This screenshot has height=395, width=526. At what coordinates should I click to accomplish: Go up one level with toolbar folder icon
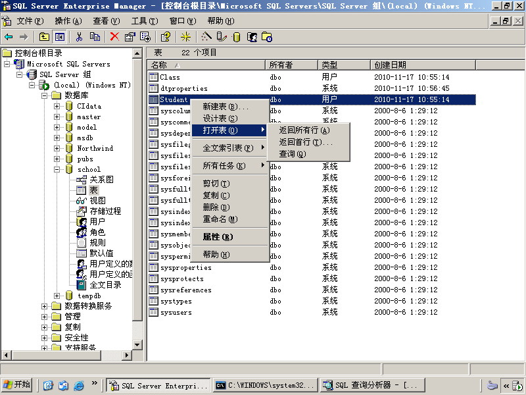click(44, 37)
